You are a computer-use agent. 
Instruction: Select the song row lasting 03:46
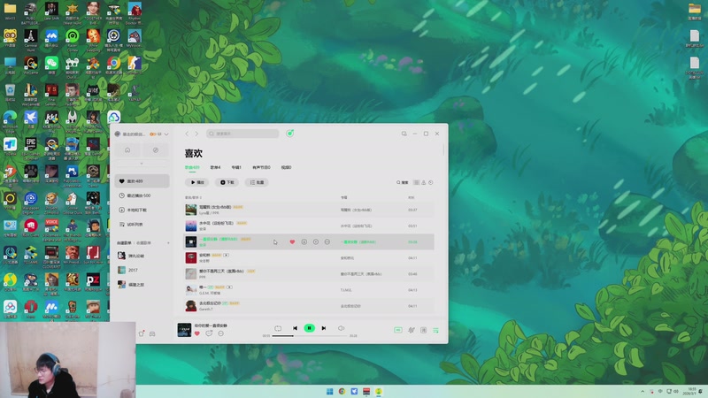(309, 274)
